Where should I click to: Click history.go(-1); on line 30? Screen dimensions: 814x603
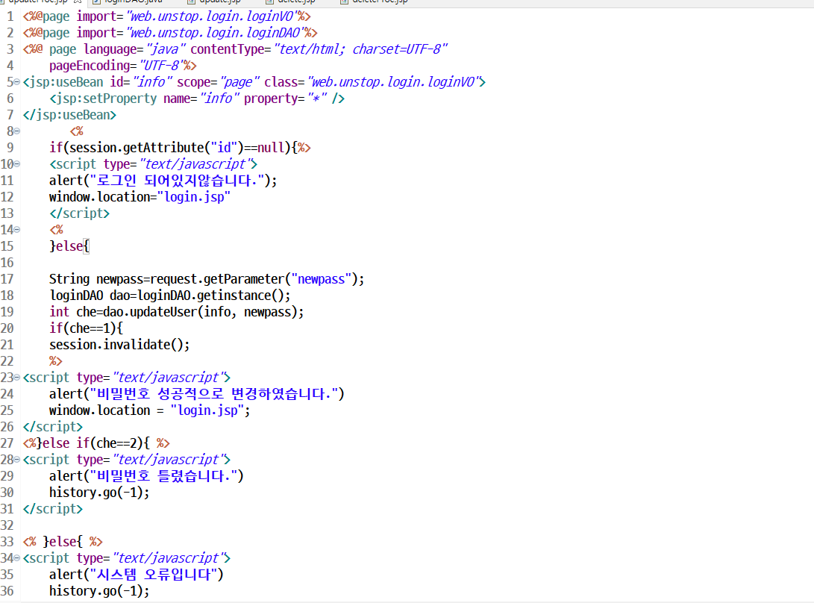99,493
